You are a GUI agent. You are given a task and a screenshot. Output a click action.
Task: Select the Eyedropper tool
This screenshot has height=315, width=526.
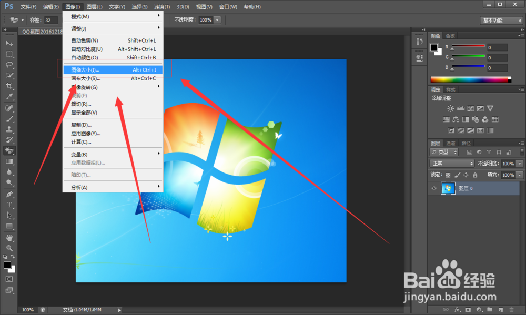[9, 97]
